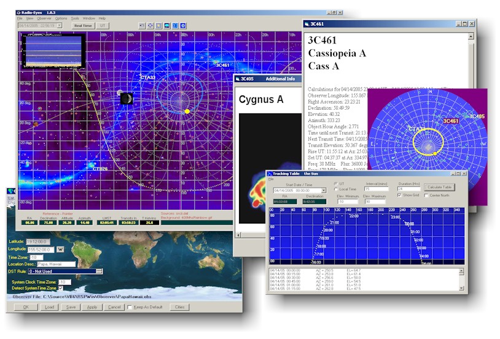The width and height of the screenshot is (500, 339).
Task: Click the CTB26 source label on the sky map
Action: (101, 169)
